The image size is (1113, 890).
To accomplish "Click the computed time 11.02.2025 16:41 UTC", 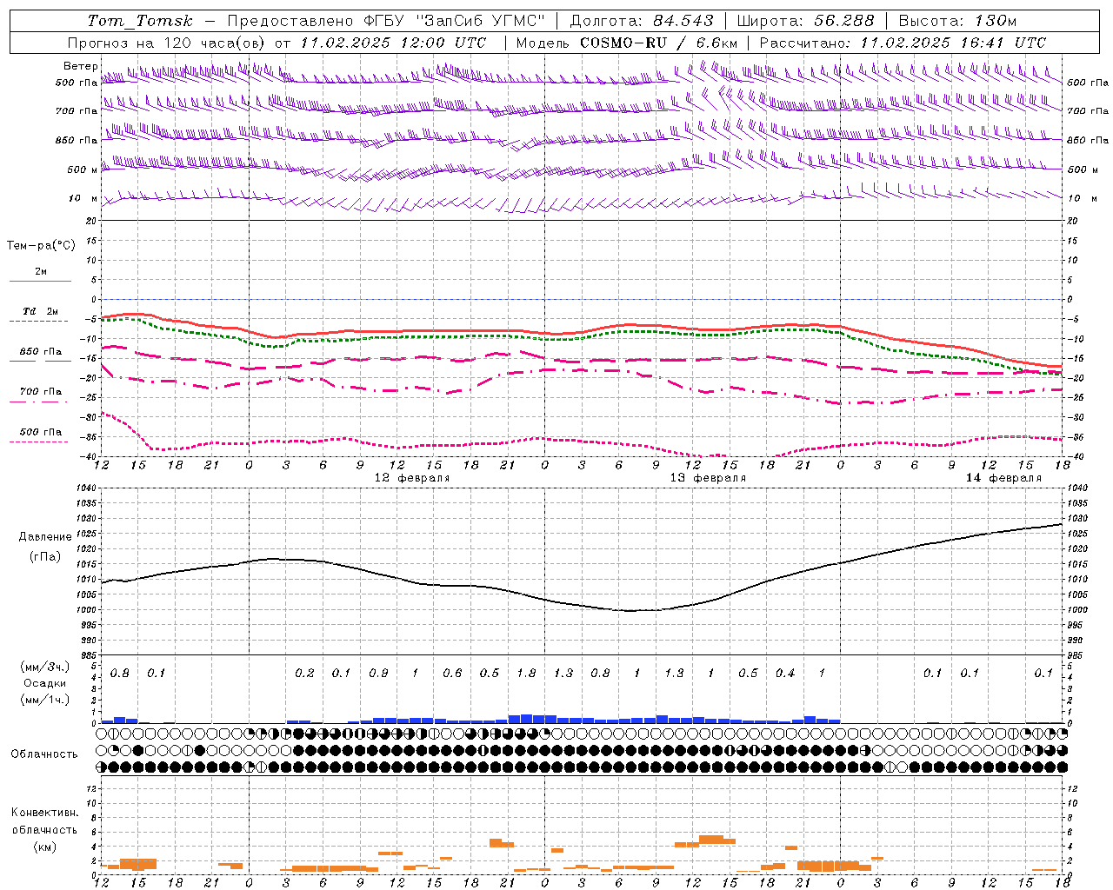I will (x=953, y=43).
